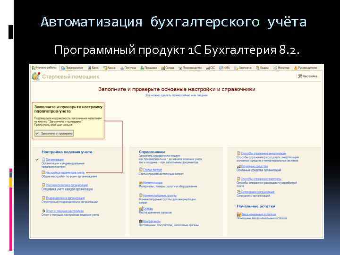Click text 'Статьи производственных затрат'
Screen dimensions: 340x255
point(161,174)
